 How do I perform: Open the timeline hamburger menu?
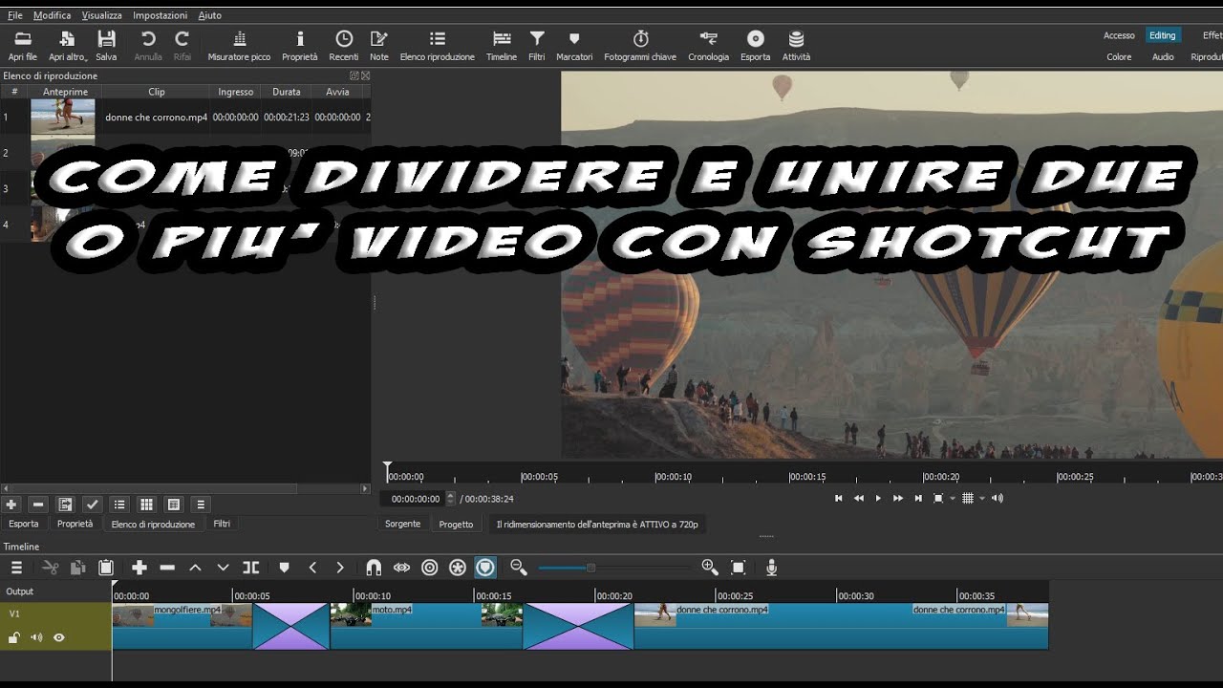coord(16,568)
